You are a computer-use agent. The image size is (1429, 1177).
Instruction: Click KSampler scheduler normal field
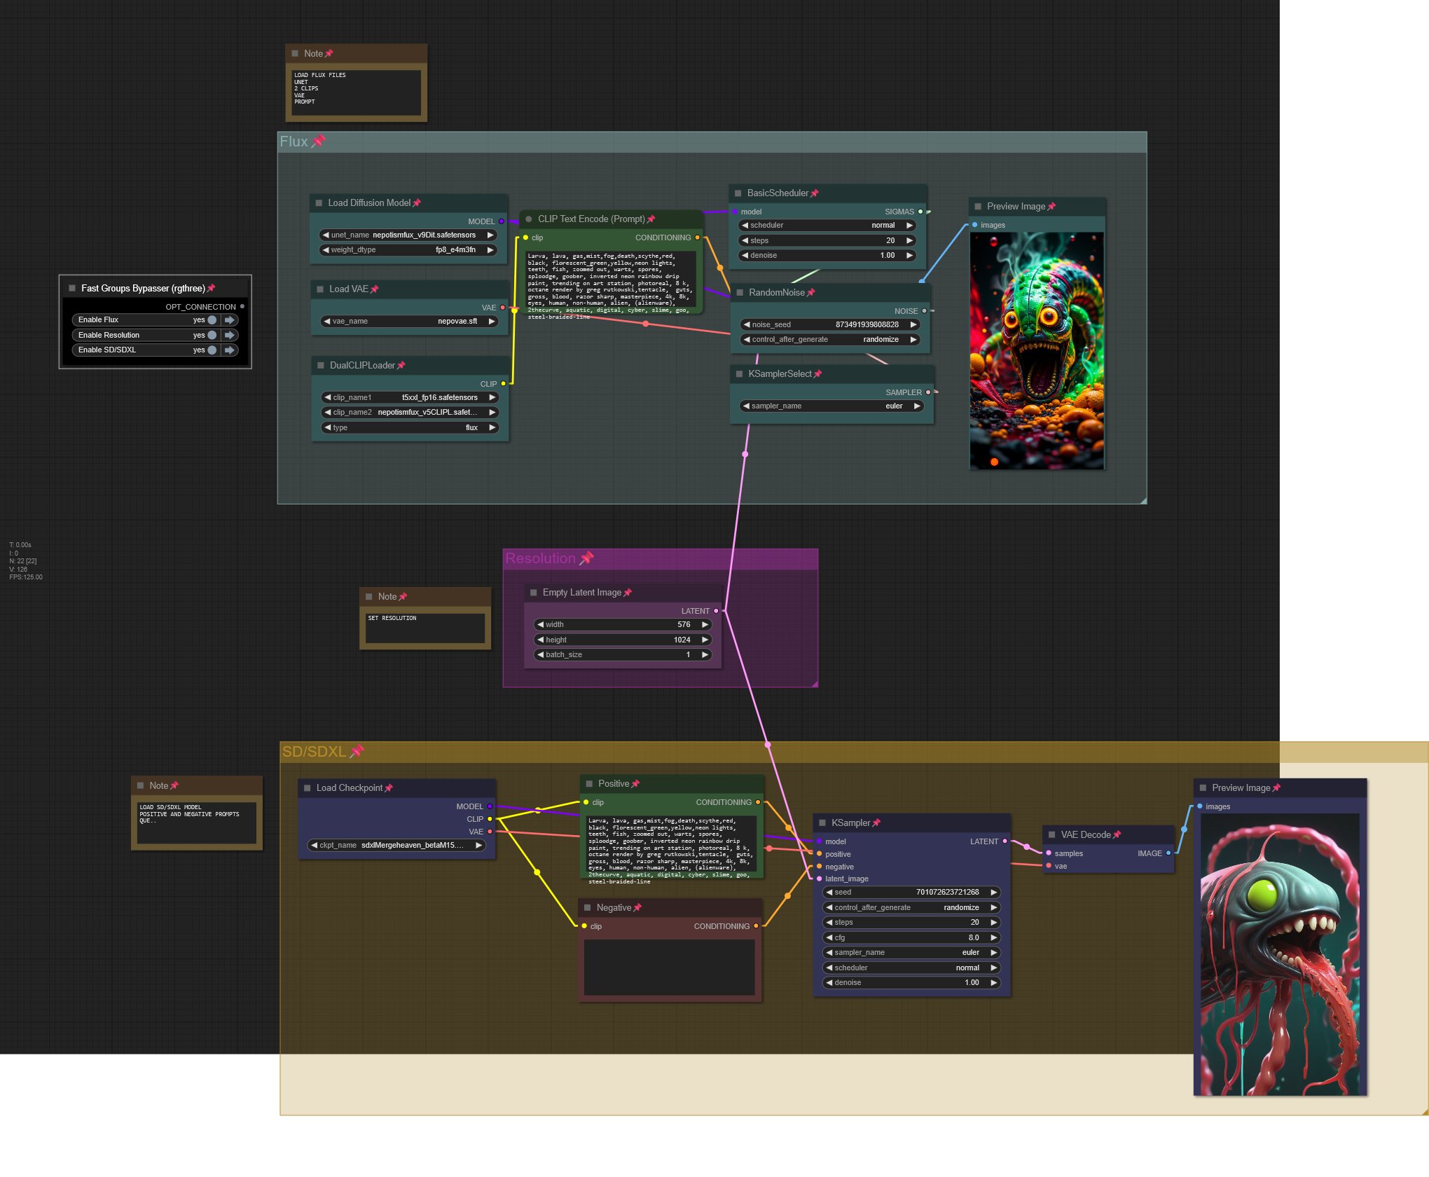pos(912,968)
